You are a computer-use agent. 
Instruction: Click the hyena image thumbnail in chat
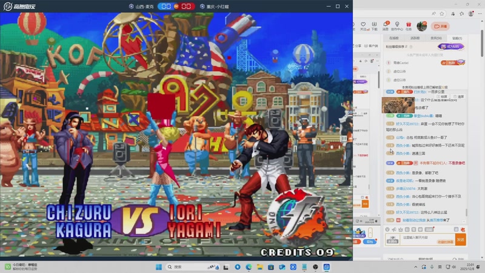398,105
